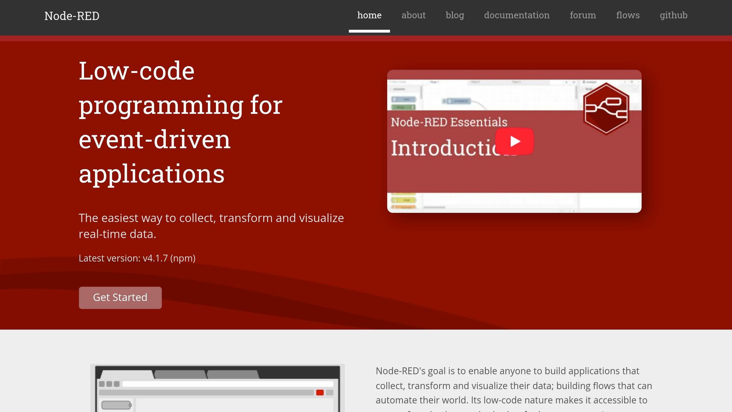Select the home tab

coord(369,15)
